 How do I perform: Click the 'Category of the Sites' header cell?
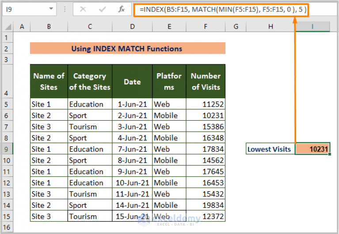(x=90, y=82)
